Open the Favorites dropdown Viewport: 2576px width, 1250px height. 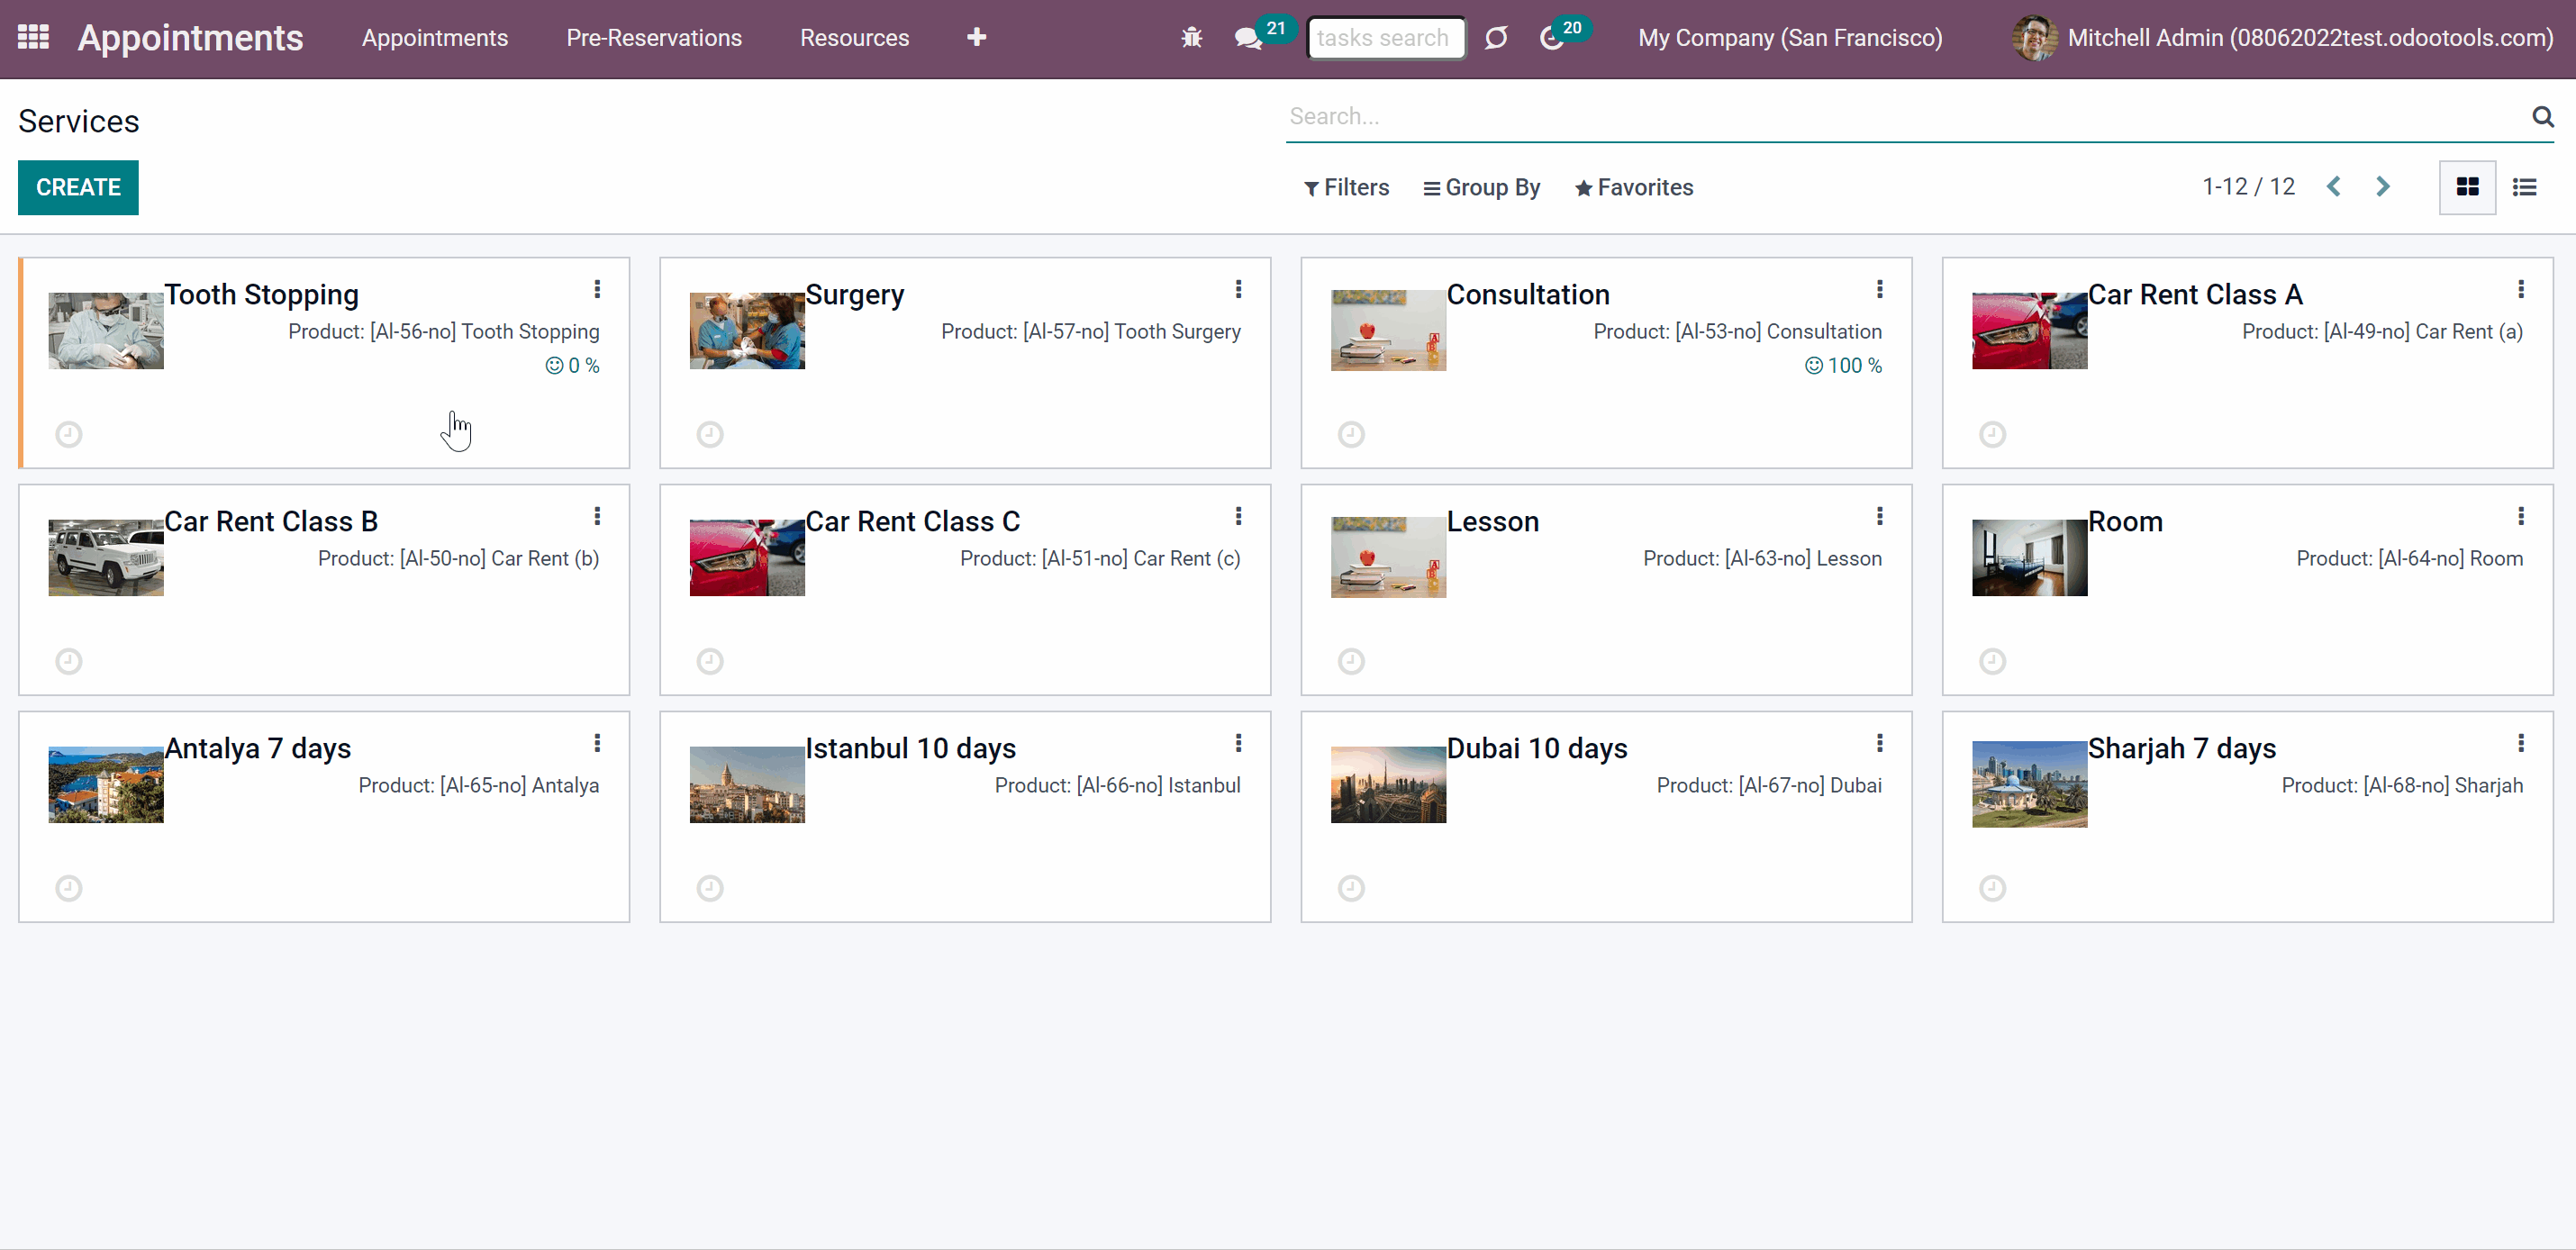click(x=1634, y=187)
